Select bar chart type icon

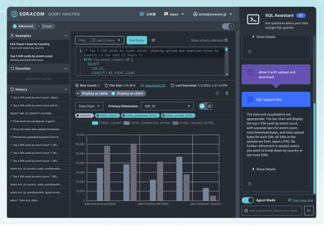pos(202,106)
